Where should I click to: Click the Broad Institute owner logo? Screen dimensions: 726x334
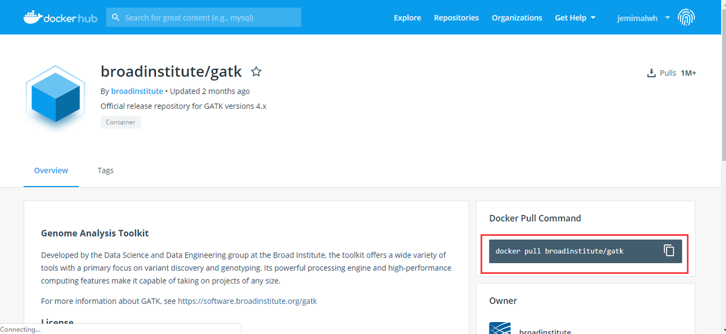tap(500, 328)
